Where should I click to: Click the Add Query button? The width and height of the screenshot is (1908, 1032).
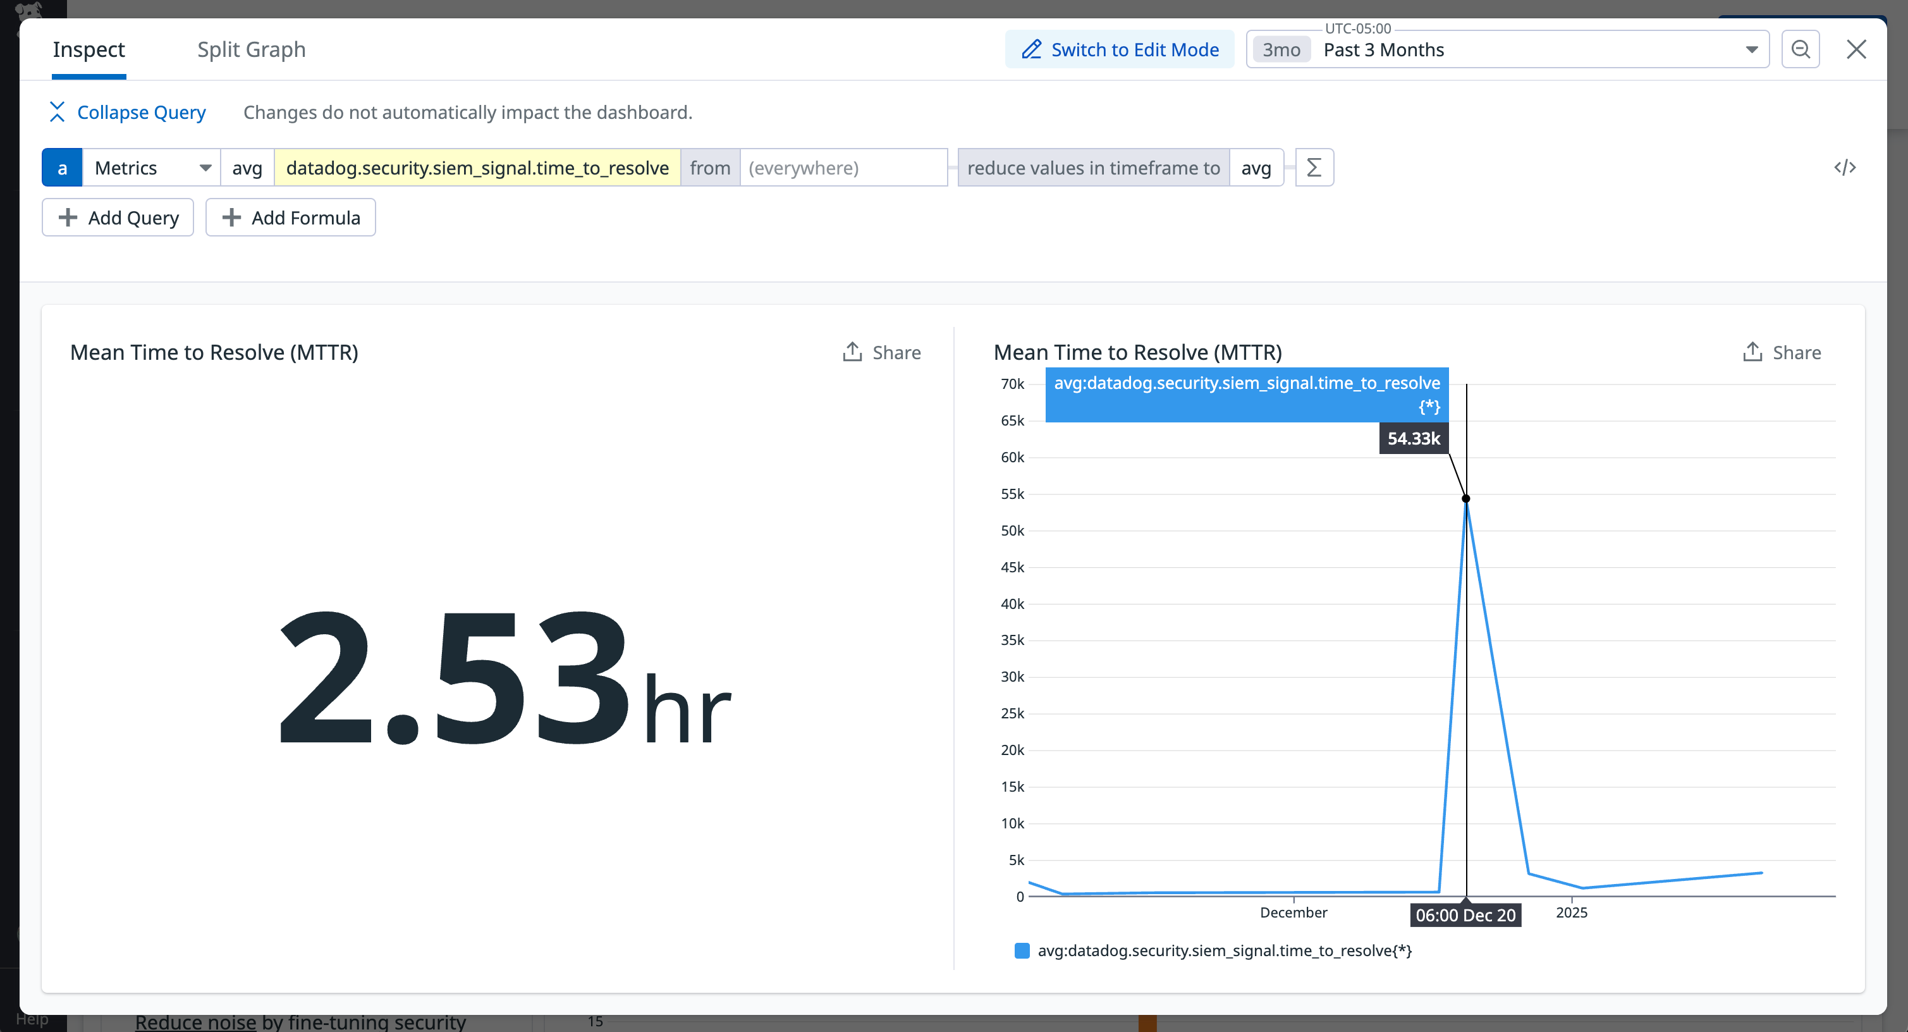117,217
